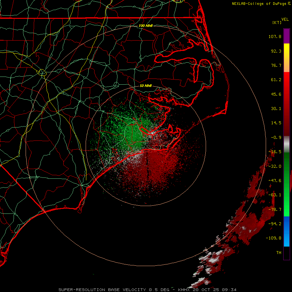The height and width of the screenshot is (292, 292).
Task: Pick the purple segment of velocity color bar
Action: [x=286, y=36]
